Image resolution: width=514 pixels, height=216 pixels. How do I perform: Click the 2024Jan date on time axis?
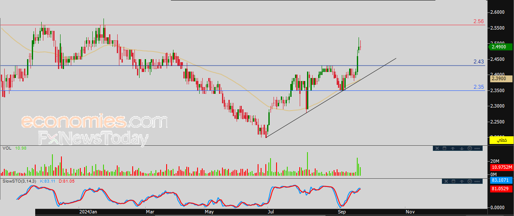coord(89,212)
